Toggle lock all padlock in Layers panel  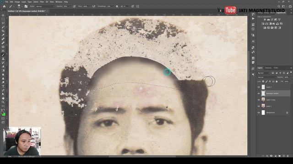277,82
